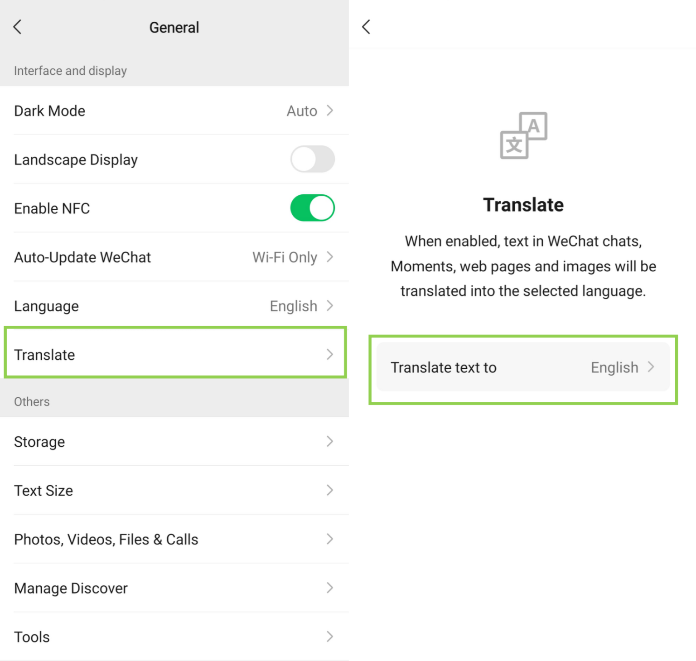
Task: Click the chevron on the Tools row
Action: (x=330, y=637)
